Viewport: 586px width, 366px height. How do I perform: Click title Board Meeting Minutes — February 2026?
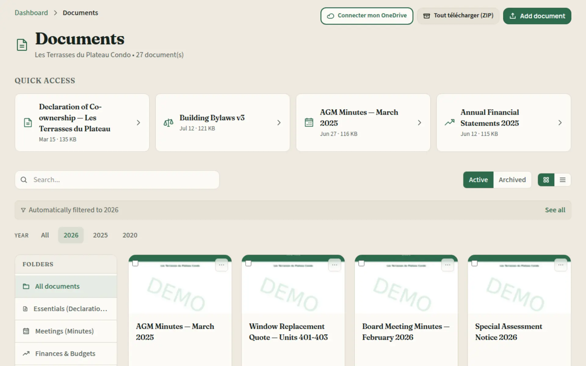[406, 332]
